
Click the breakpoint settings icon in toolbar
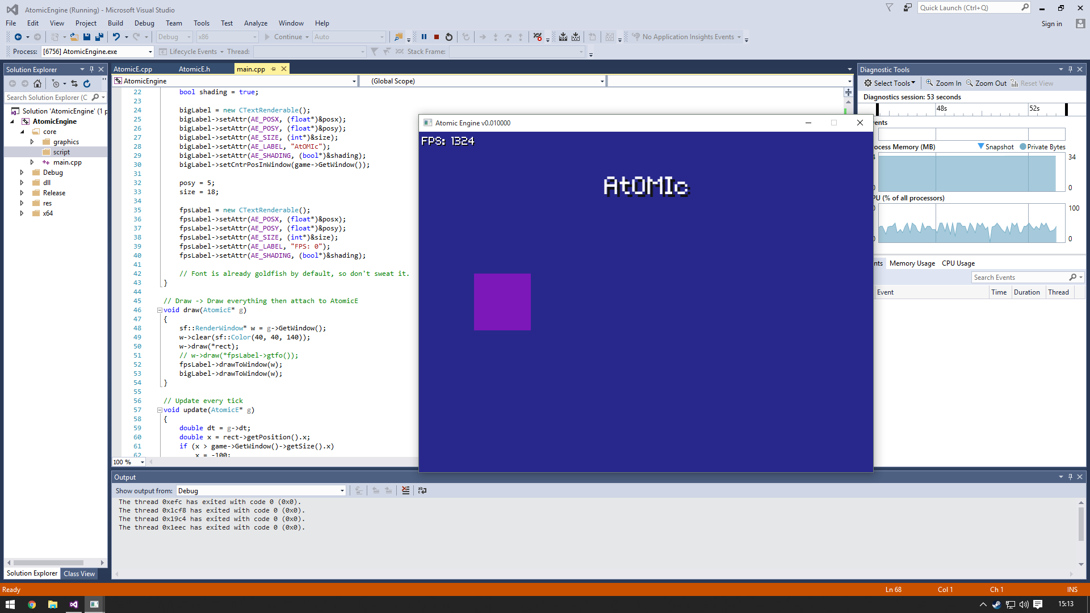[538, 37]
